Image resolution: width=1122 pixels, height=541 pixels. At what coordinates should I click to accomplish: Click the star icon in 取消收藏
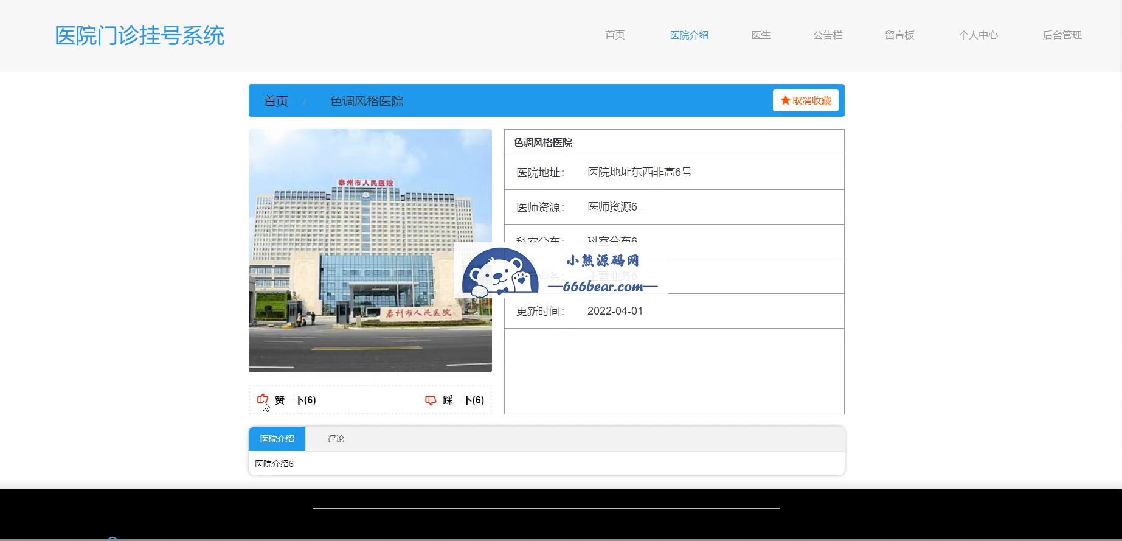(785, 100)
